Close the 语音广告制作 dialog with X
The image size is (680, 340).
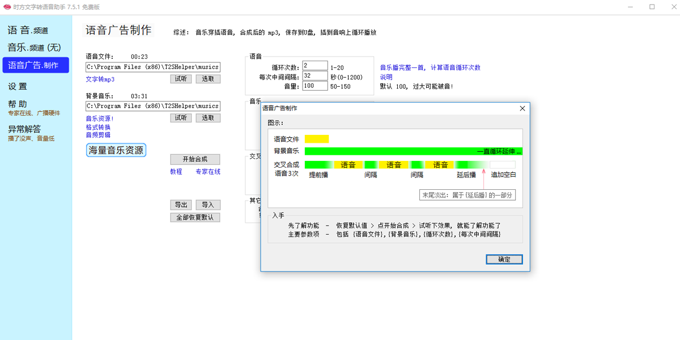click(522, 108)
